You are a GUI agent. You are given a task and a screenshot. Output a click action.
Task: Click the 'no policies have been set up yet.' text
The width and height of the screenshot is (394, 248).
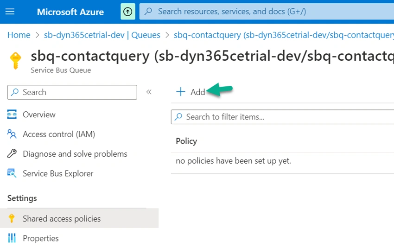click(x=234, y=161)
